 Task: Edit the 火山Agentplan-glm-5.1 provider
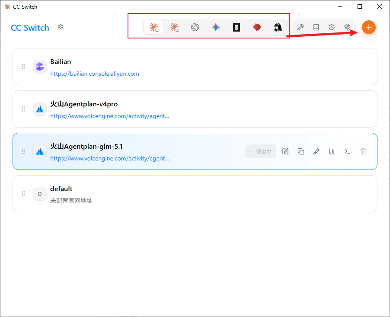point(285,151)
